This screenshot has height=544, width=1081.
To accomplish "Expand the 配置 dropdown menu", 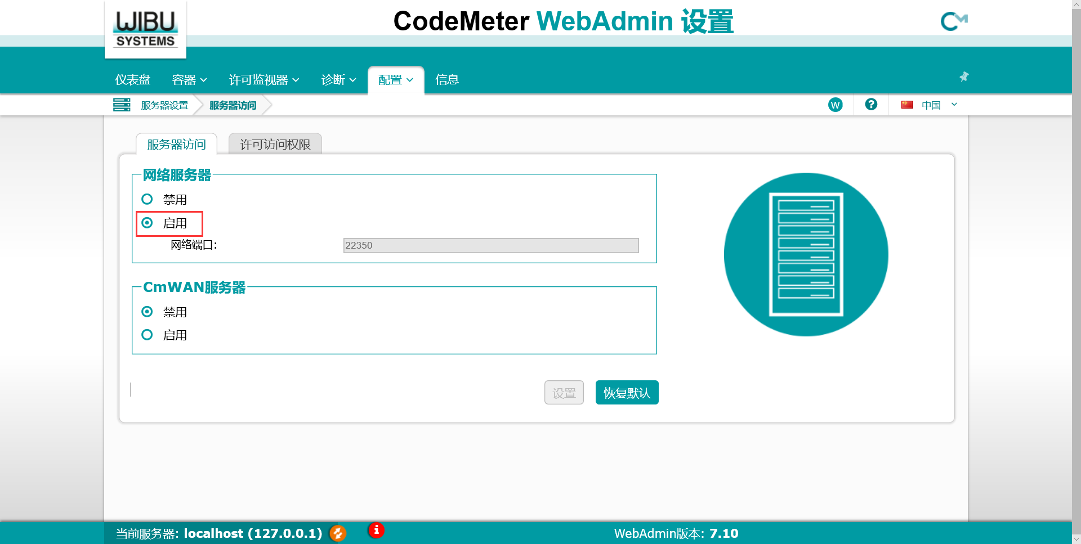I will point(396,80).
